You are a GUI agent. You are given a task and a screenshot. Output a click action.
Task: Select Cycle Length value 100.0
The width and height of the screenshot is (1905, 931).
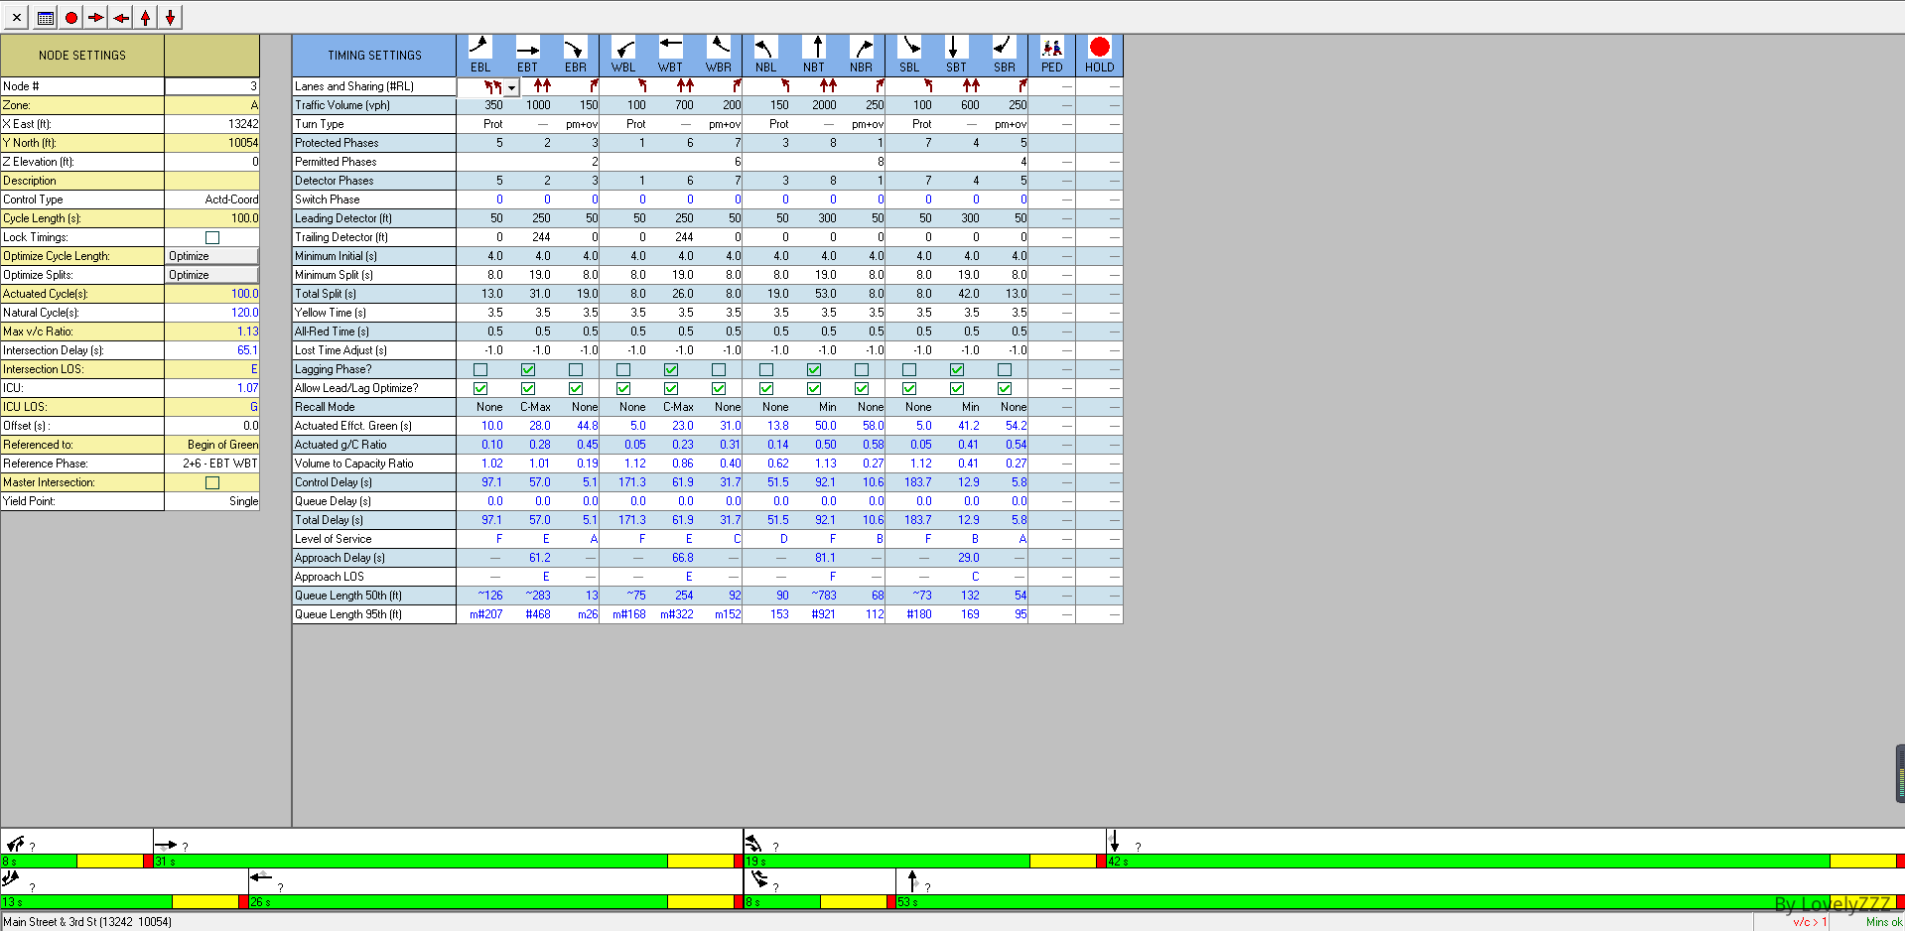pos(211,218)
